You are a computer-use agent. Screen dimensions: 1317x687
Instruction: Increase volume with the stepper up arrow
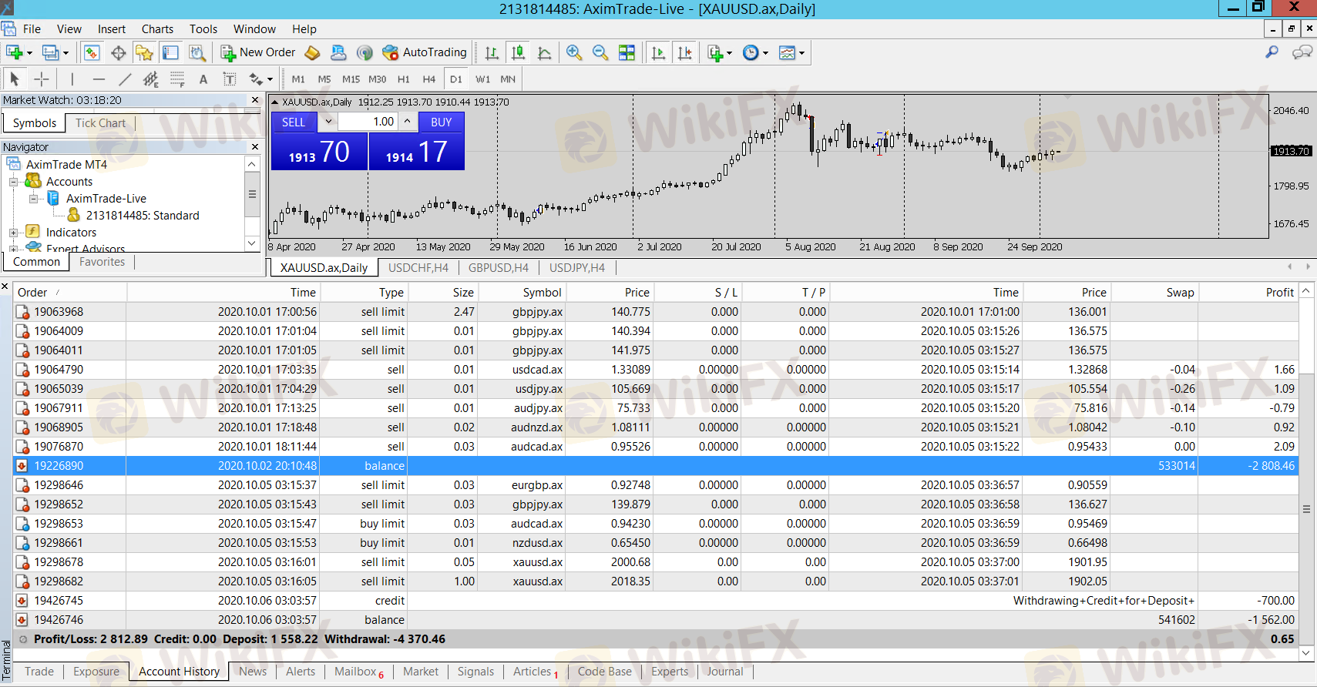point(408,122)
